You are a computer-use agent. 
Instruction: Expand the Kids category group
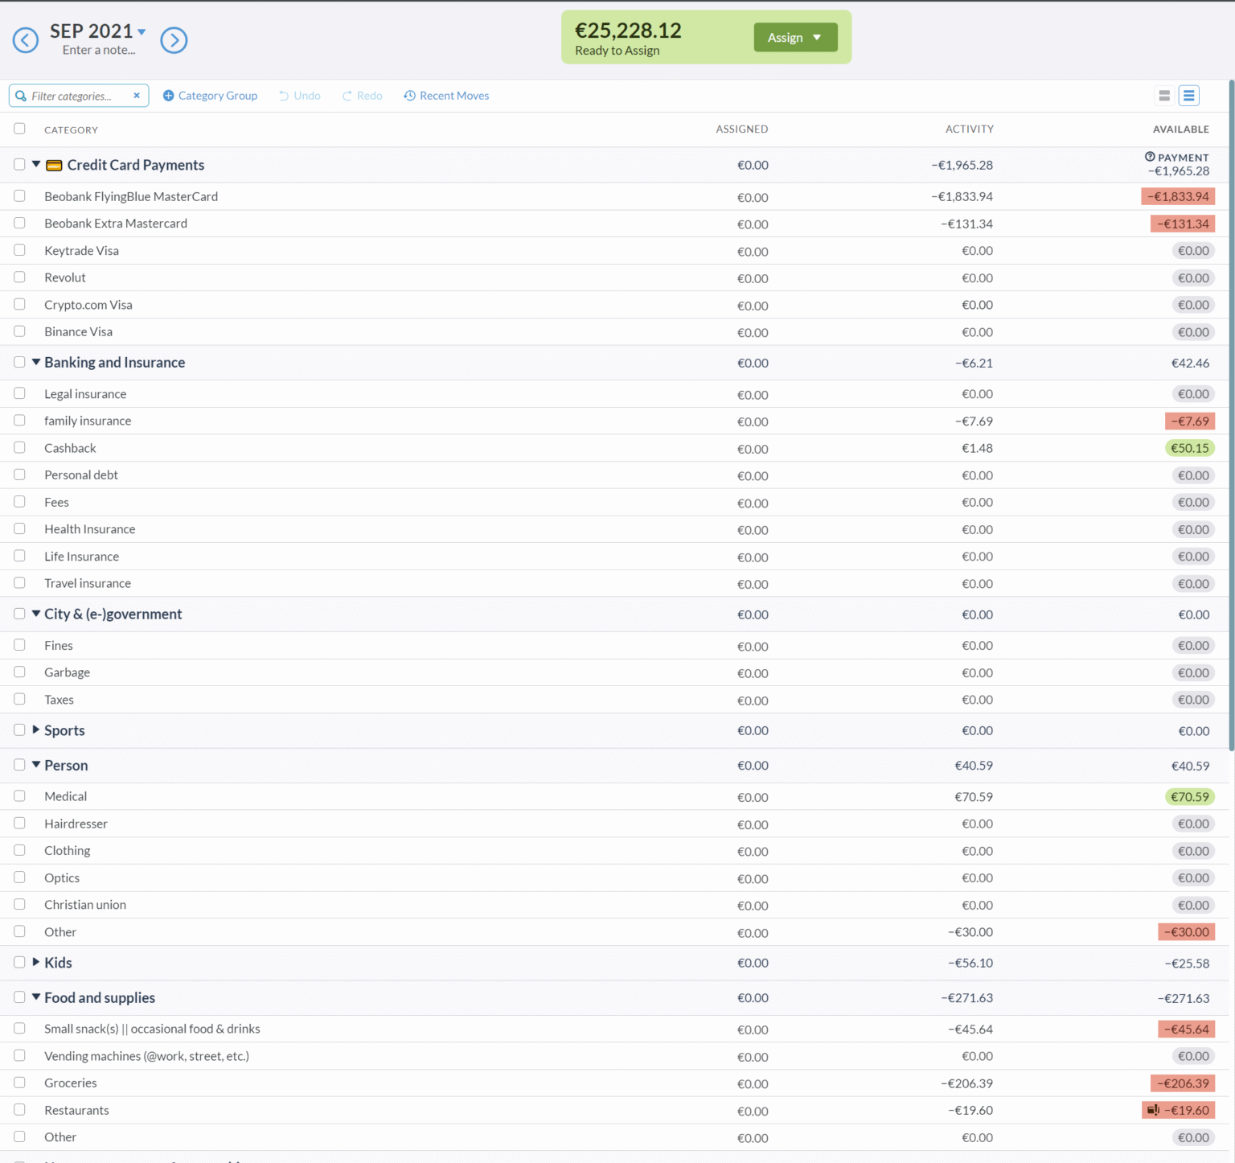[36, 962]
